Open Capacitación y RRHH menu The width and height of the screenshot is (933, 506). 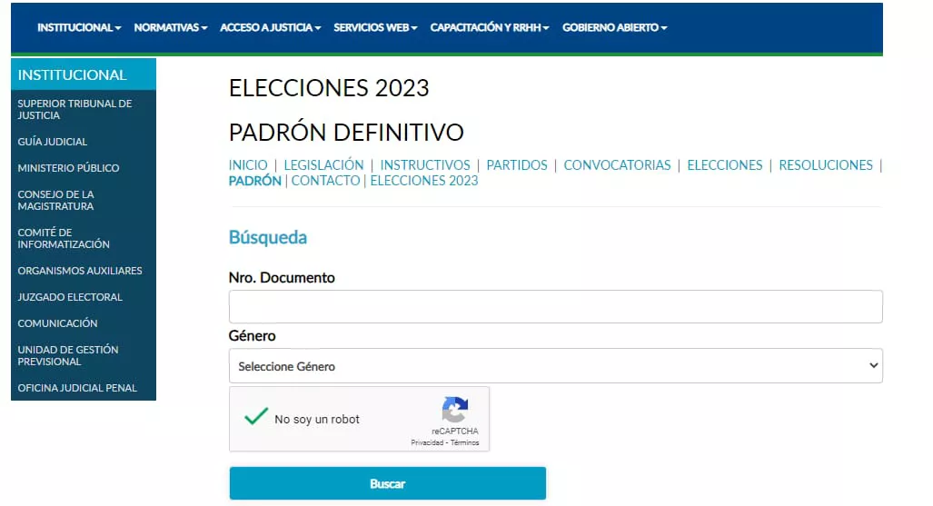(490, 28)
